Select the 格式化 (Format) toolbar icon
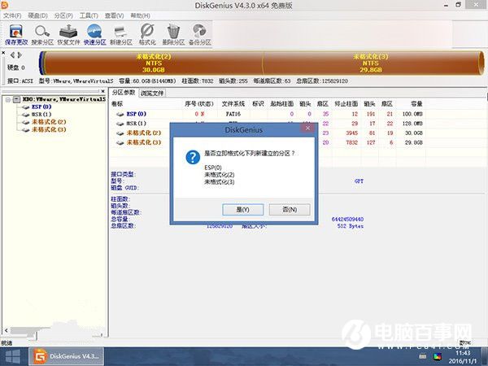 [147, 34]
